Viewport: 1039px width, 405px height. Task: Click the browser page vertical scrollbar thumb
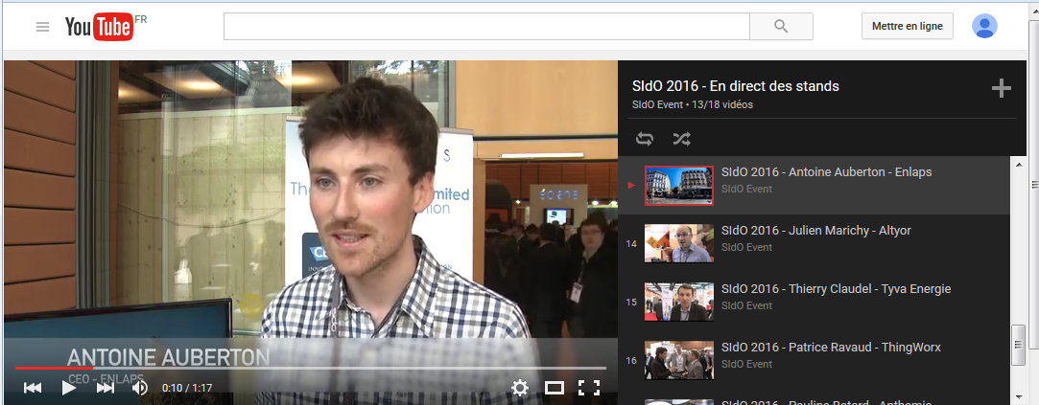tap(1033, 184)
